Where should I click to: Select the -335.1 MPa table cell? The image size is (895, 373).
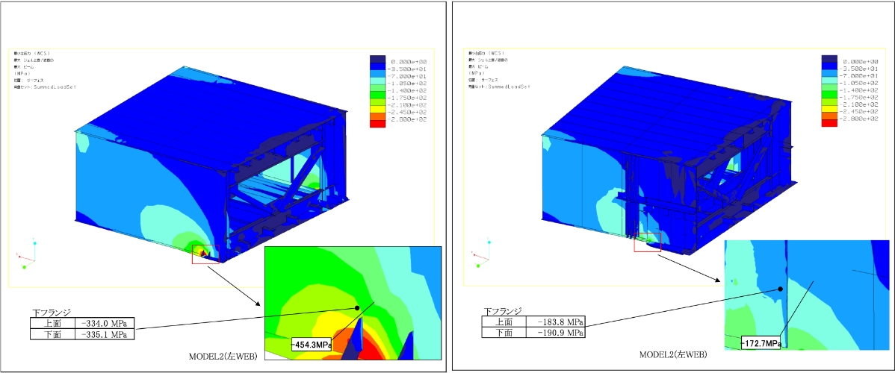pyautogui.click(x=102, y=335)
